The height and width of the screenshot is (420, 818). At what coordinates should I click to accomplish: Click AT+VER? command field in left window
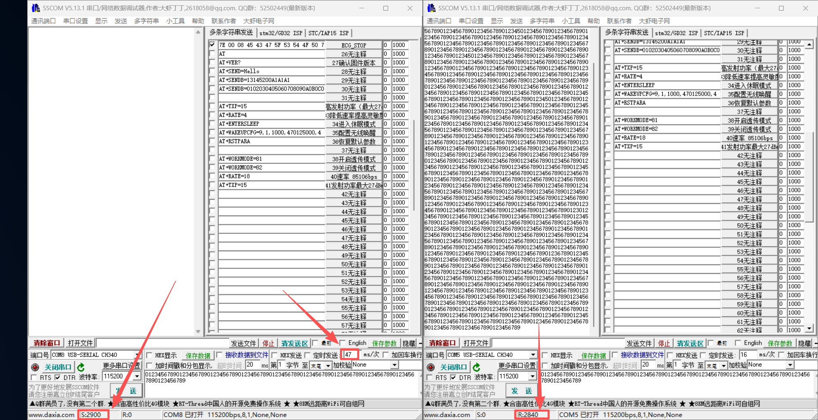272,63
